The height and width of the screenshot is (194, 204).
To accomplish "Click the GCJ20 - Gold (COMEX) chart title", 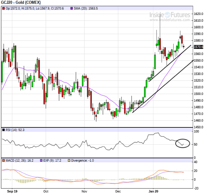I will tap(20, 2).
